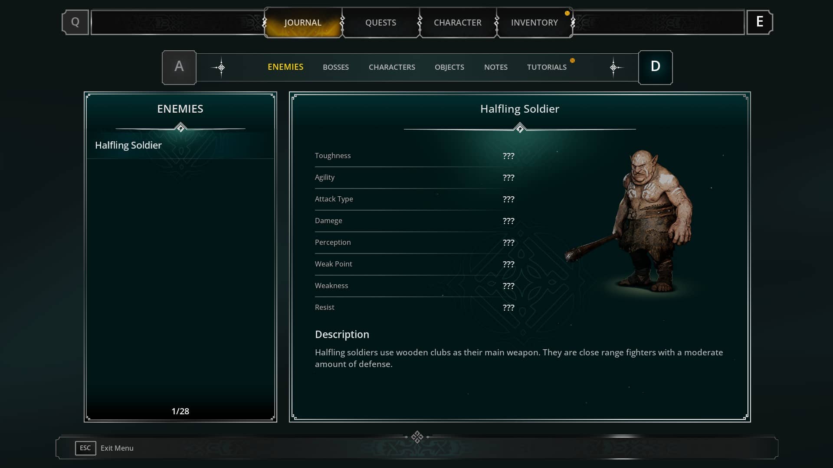Click Exit Menu
The height and width of the screenshot is (468, 833).
pyautogui.click(x=117, y=448)
